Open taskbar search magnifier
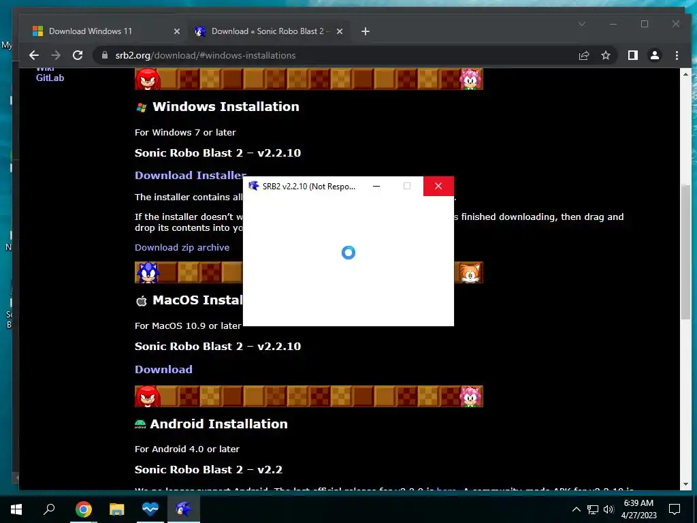The image size is (697, 523). [49, 509]
